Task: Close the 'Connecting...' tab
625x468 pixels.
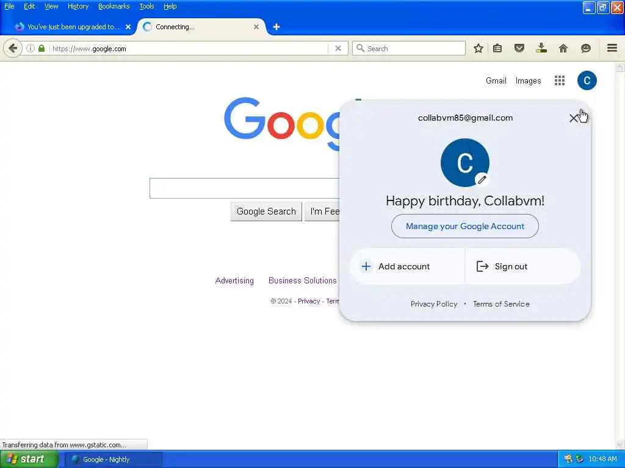Action: 256,27
